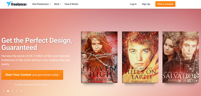Select the third carousel slide dot

click(13, 91)
